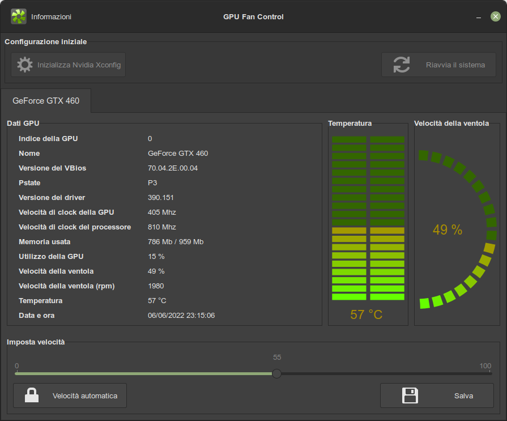Select the GeForce GTX 460 tab
This screenshot has width=507, height=421.
pos(46,101)
